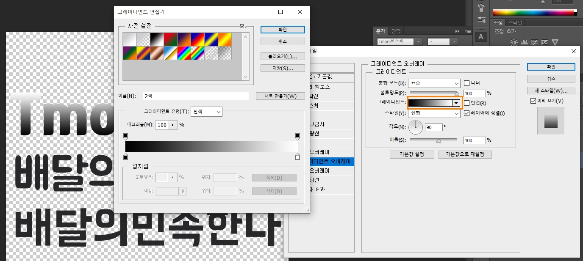The width and height of the screenshot is (583, 261).
Task: Enable the 반전(R) checkbox
Action: tap(466, 103)
